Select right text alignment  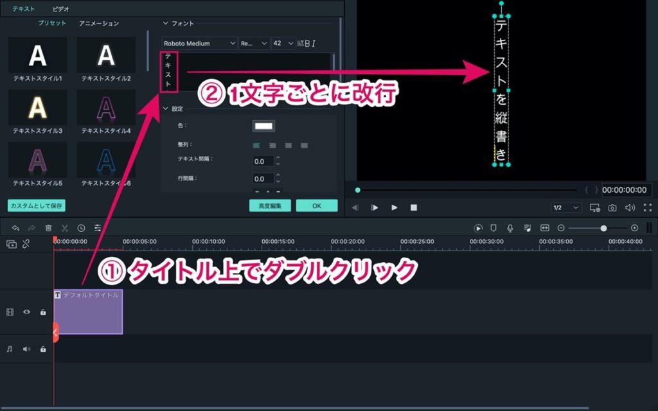(289, 146)
